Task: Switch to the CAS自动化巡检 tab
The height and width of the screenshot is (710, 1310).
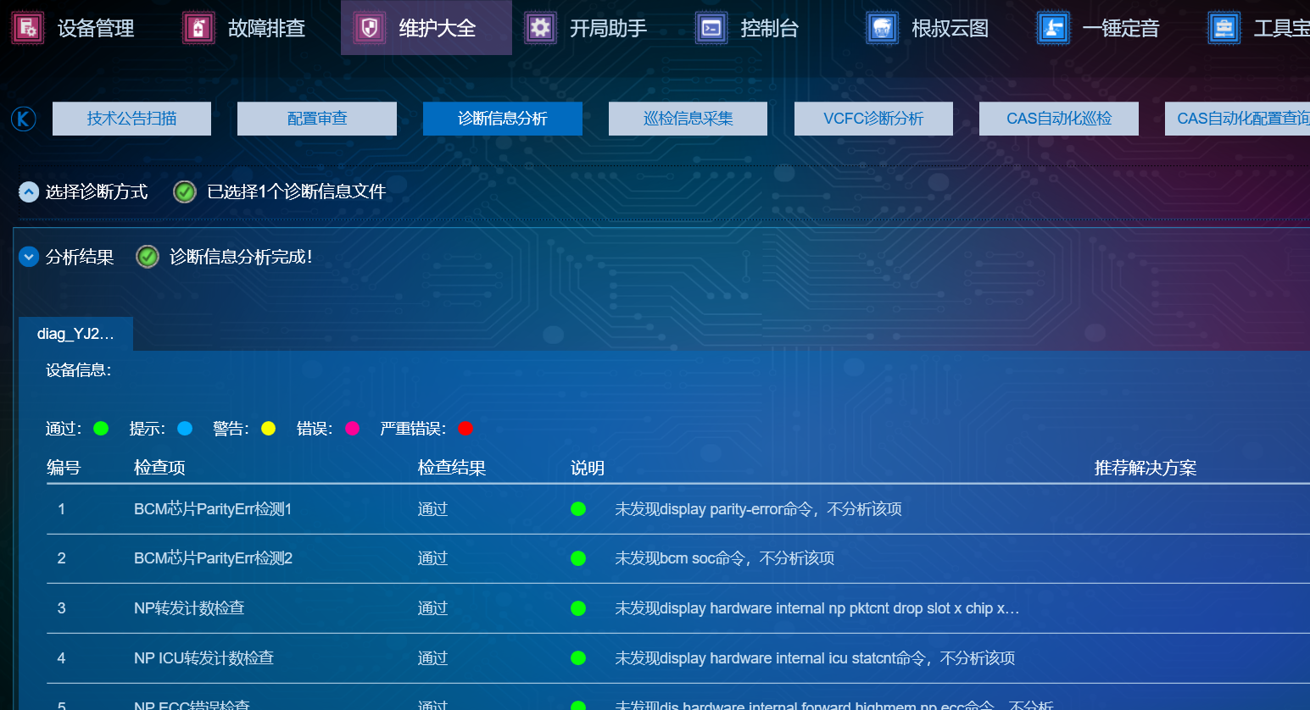Action: (x=1059, y=119)
